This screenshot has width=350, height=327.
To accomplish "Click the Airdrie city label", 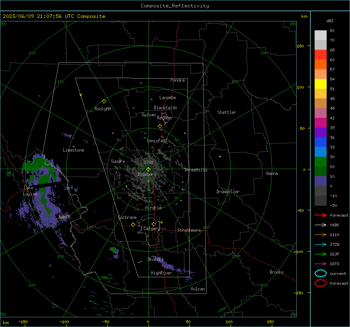I will click(x=153, y=208).
